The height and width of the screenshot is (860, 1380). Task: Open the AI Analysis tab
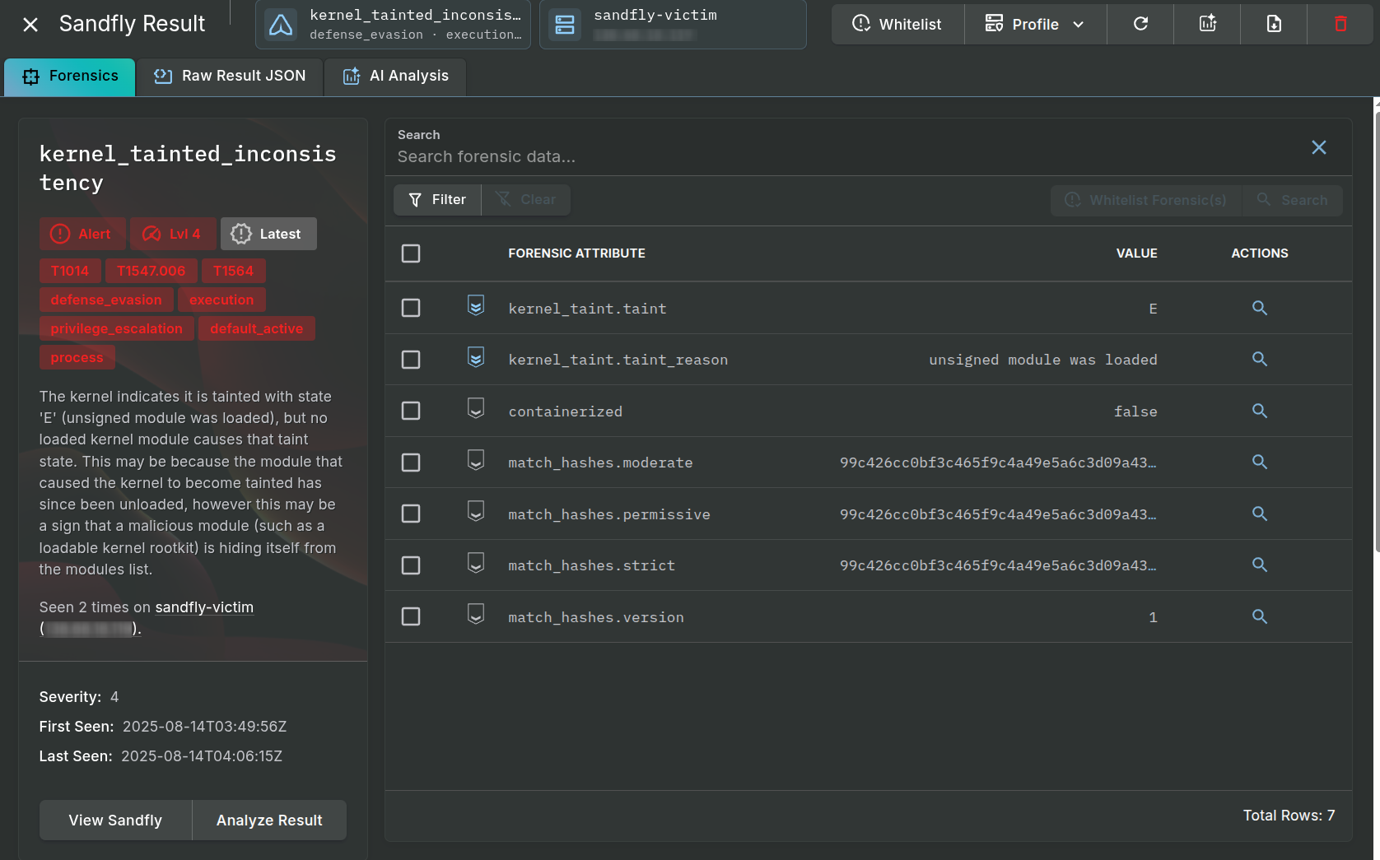395,77
